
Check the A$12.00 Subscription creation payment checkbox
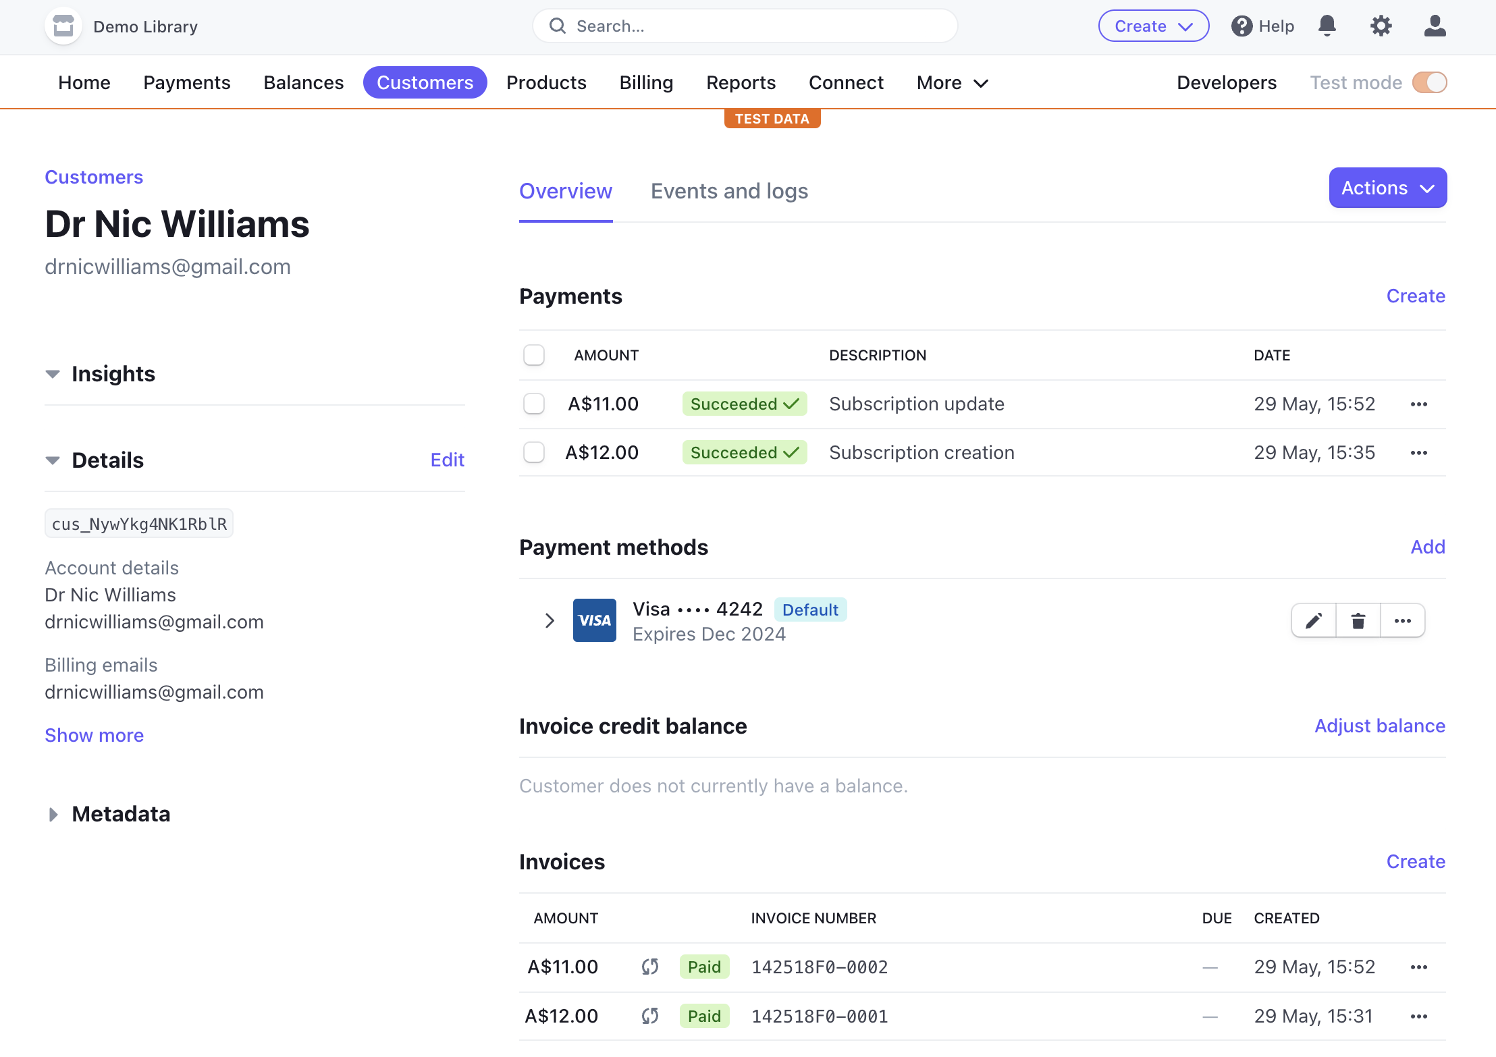[534, 453]
